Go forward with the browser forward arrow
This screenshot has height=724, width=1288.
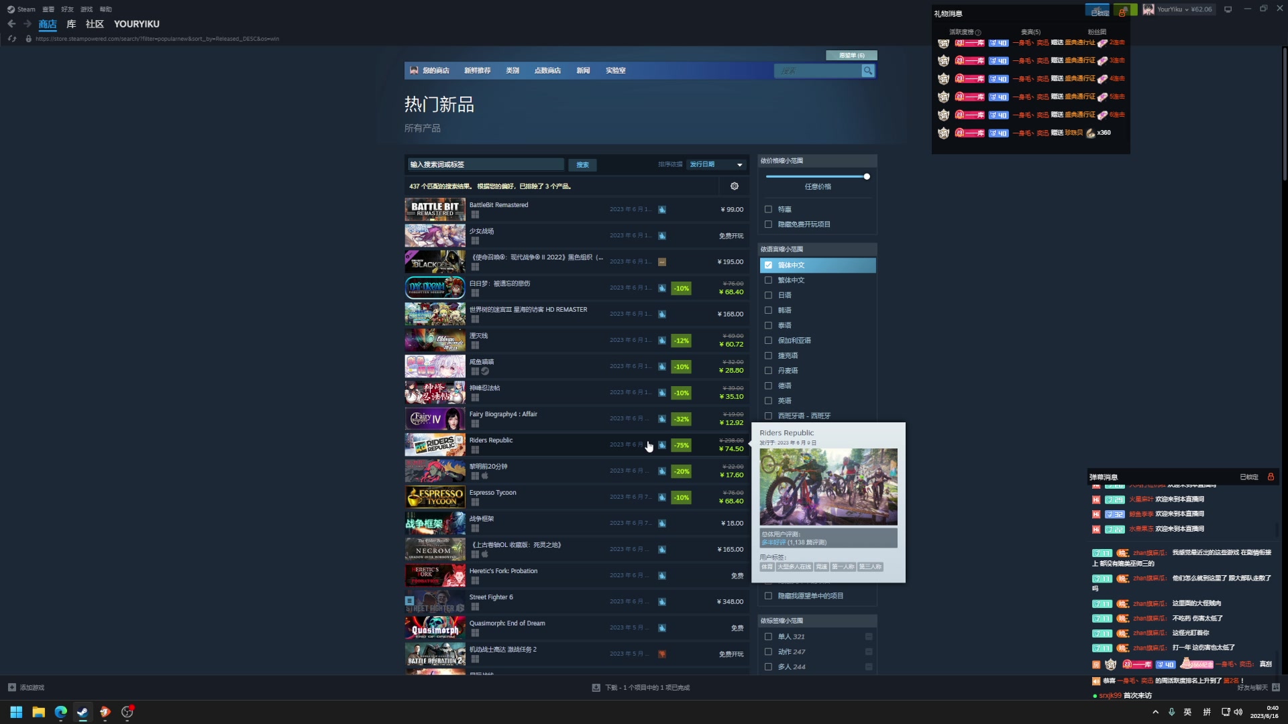(x=28, y=23)
